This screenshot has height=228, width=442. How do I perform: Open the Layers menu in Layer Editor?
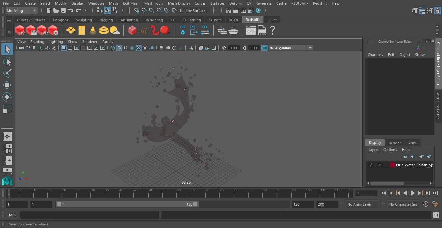[x=373, y=150]
